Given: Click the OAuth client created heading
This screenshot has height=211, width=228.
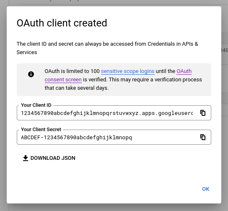Looking at the screenshot, I should click(62, 23).
